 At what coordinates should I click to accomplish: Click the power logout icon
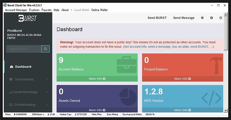coord(220,18)
